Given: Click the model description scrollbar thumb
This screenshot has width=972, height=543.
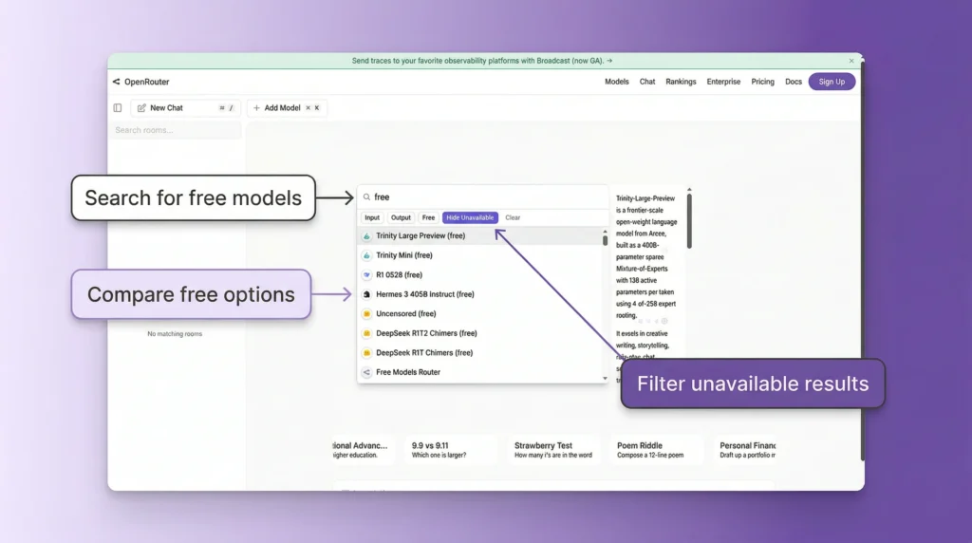Looking at the screenshot, I should 689,221.
